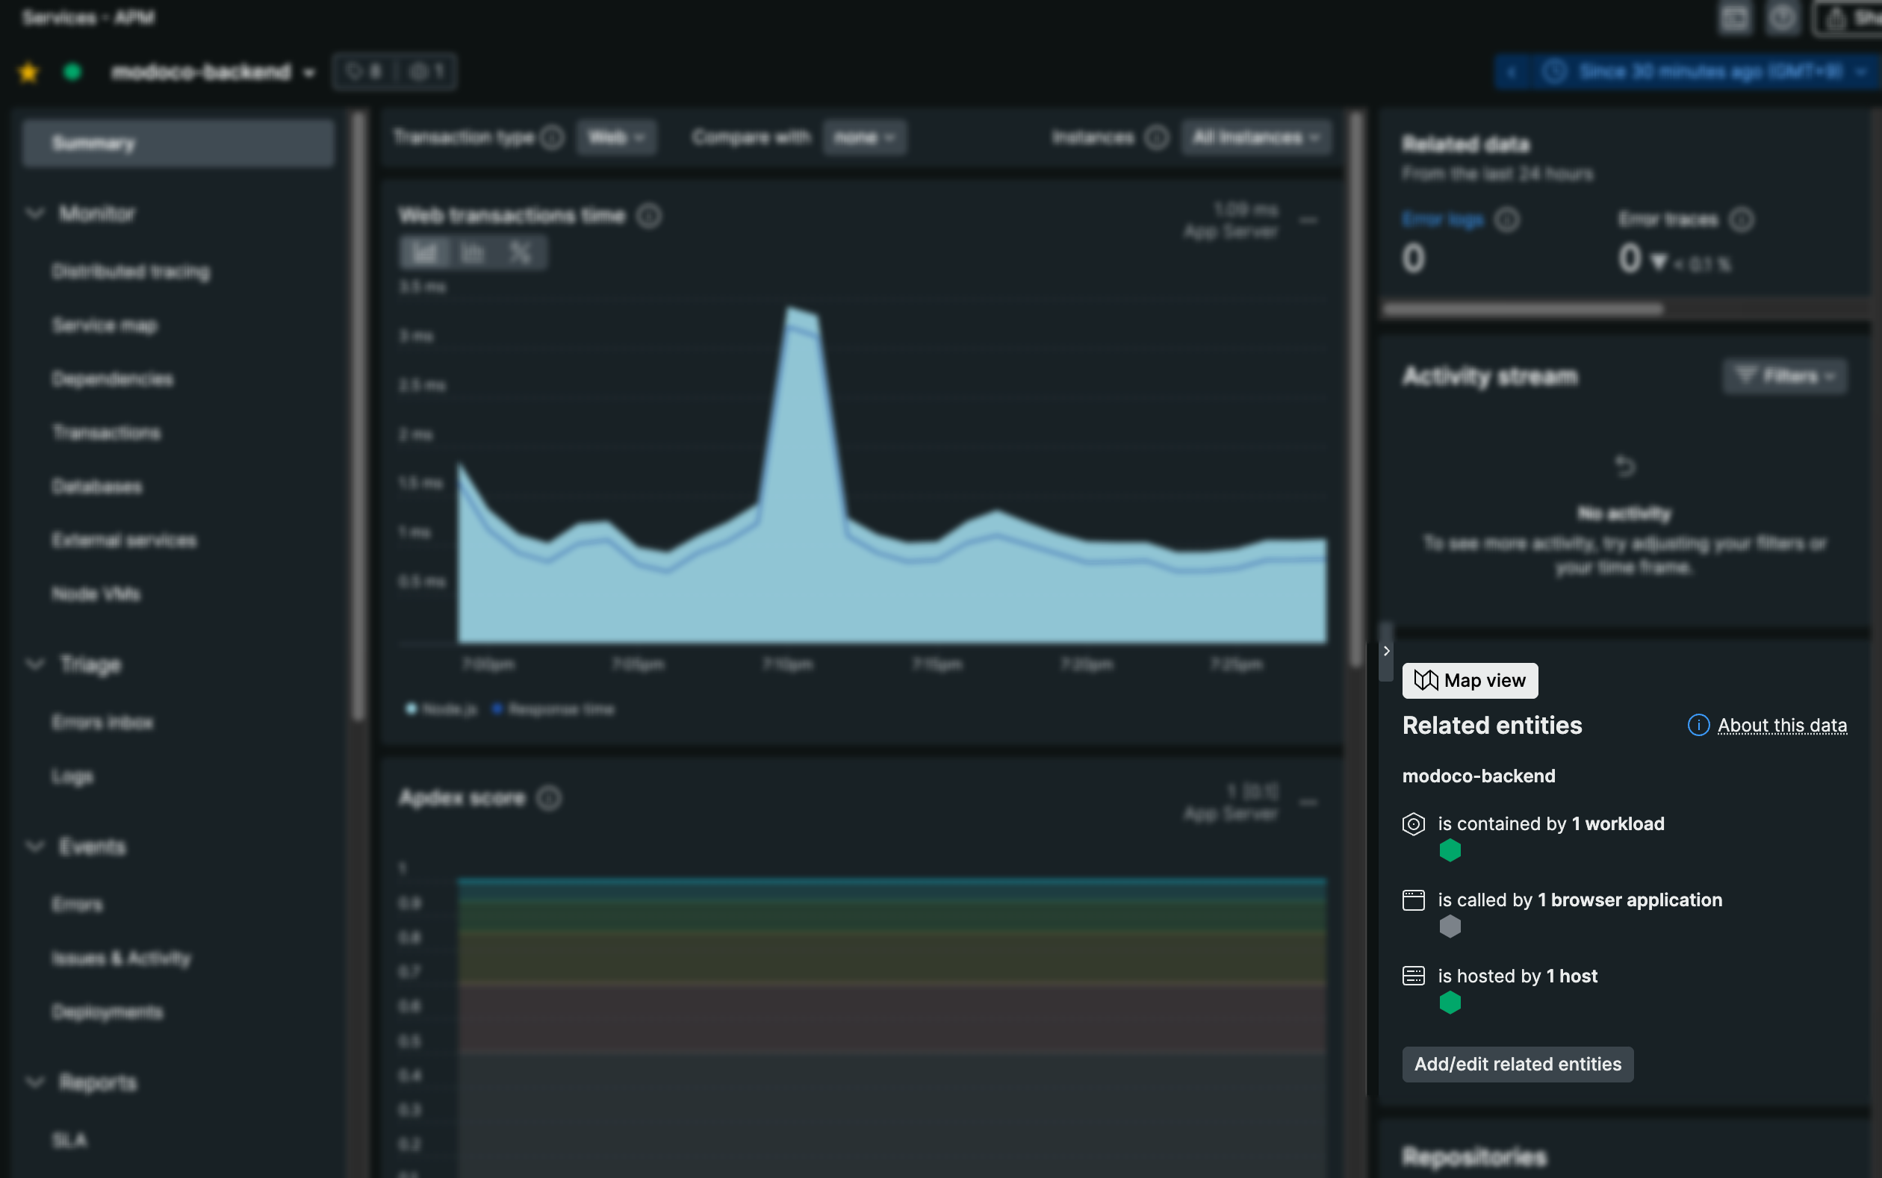Click the right panel collapse arrow handle
Image resolution: width=1882 pixels, height=1178 pixels.
[1385, 650]
